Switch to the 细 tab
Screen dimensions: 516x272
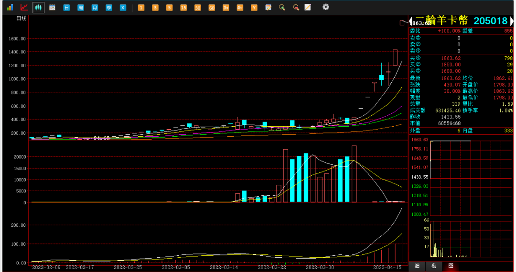pos(417,266)
